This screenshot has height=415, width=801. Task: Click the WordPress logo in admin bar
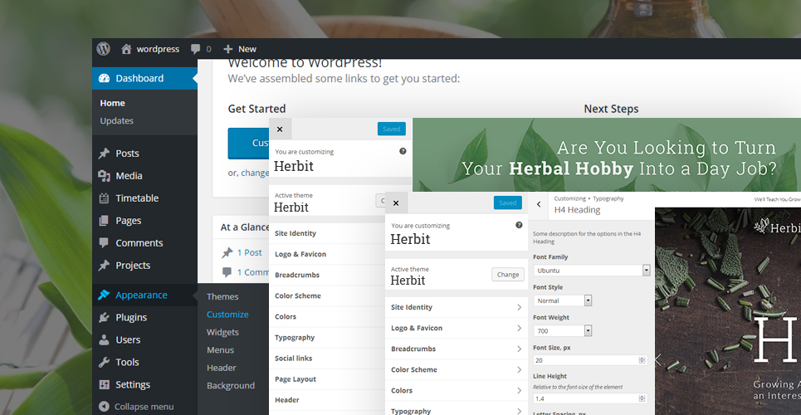(103, 48)
